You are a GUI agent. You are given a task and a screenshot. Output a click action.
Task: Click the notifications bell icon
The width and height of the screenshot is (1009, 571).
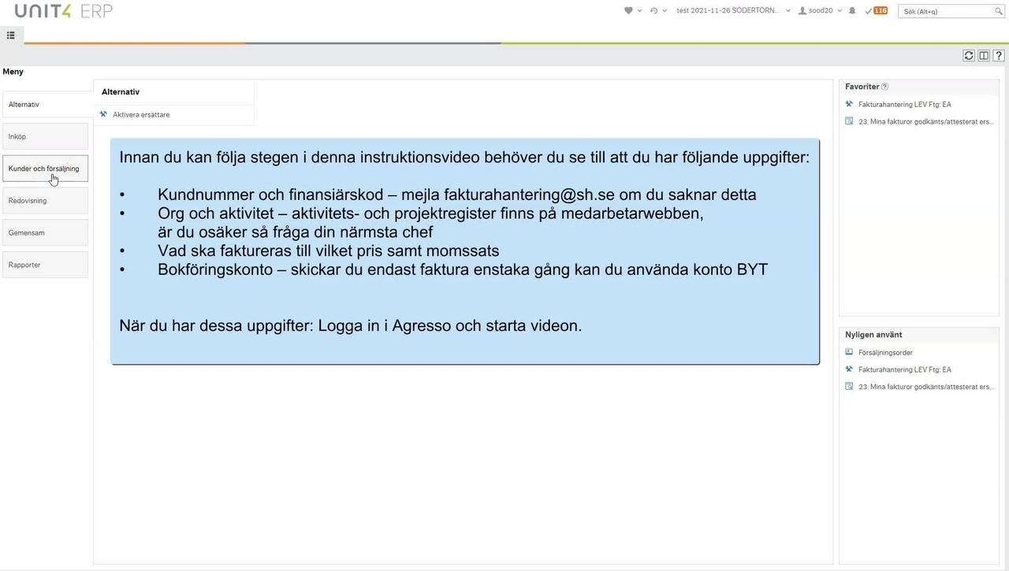pos(852,11)
